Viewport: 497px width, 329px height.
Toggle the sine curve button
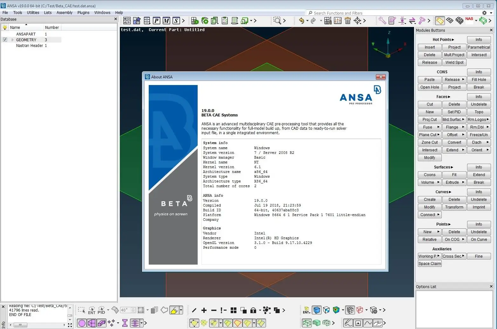tap(368, 323)
